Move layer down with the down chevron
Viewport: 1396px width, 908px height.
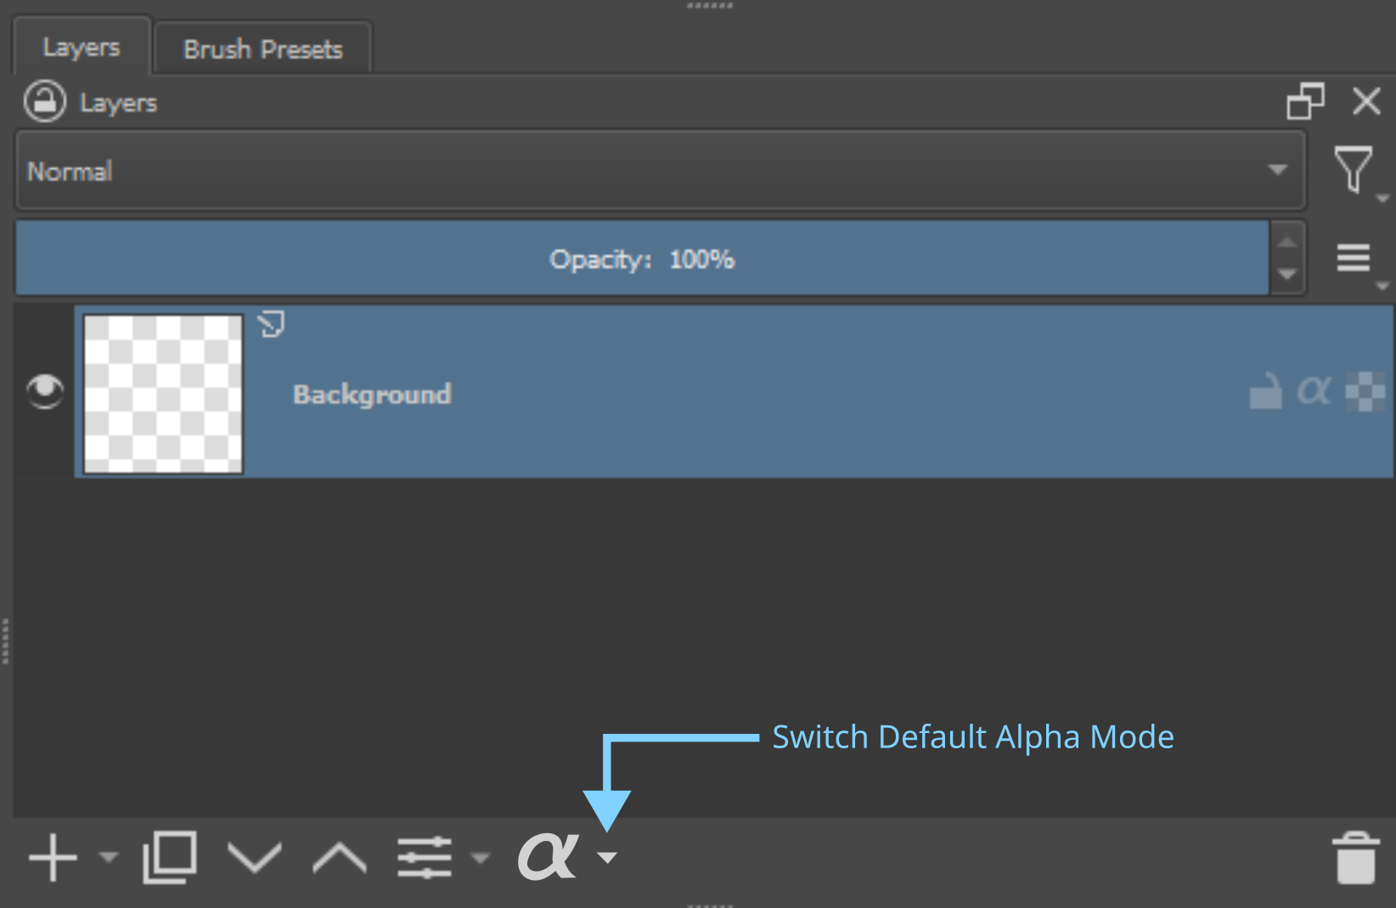click(x=255, y=857)
